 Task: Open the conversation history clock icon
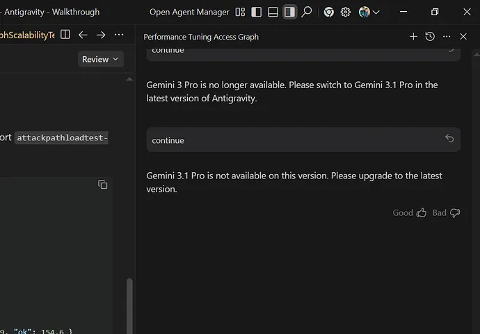430,37
